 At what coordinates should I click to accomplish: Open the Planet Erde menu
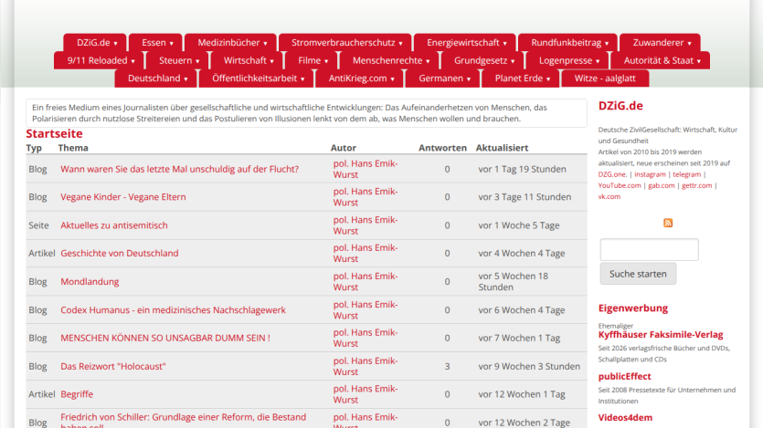tap(522, 78)
